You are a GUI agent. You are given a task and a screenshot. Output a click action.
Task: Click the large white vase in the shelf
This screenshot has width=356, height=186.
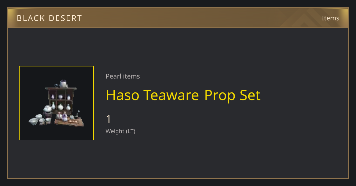tap(61, 107)
